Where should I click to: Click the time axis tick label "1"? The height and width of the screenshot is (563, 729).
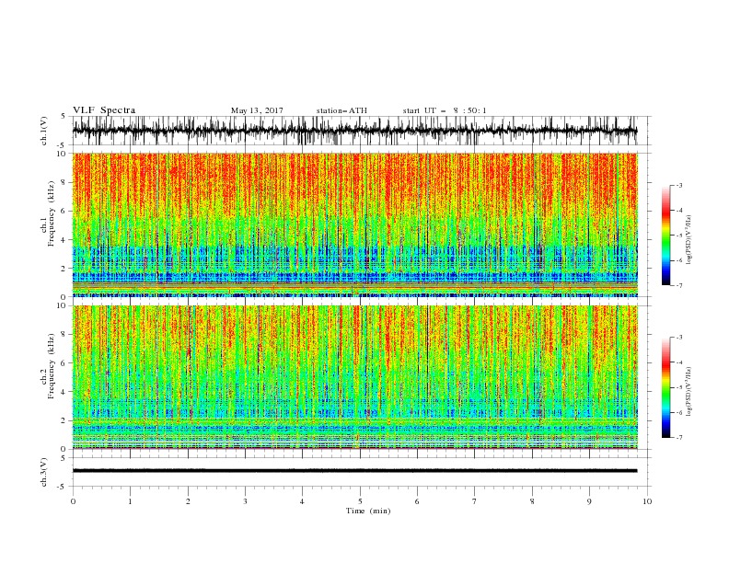pyautogui.click(x=130, y=501)
